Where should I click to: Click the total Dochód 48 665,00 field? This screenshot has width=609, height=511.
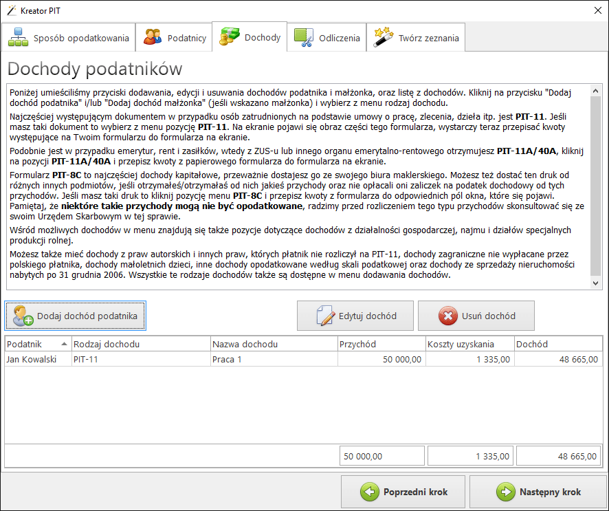(559, 456)
